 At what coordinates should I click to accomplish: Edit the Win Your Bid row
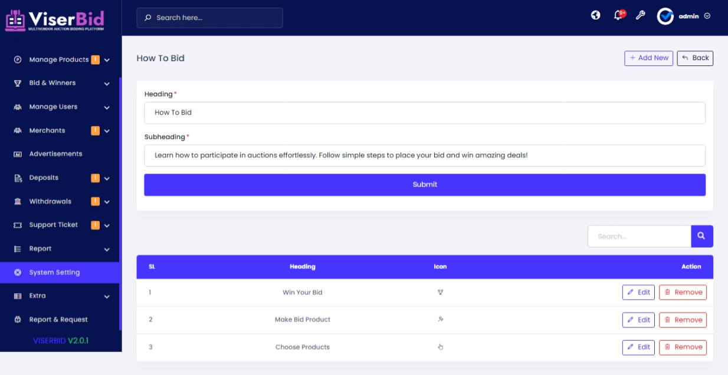638,292
